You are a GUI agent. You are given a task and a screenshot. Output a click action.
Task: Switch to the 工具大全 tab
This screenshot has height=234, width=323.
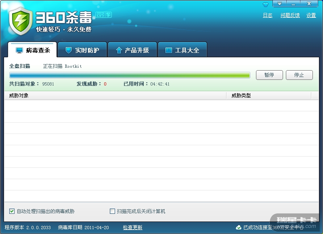pos(182,50)
